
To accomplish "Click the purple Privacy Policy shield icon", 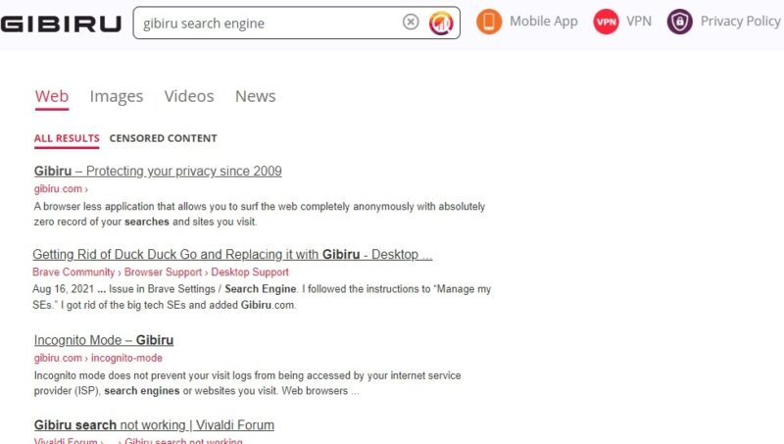I will pyautogui.click(x=679, y=22).
